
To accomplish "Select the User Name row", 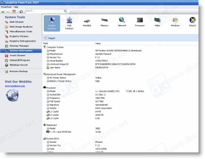I will [x=120, y=68].
